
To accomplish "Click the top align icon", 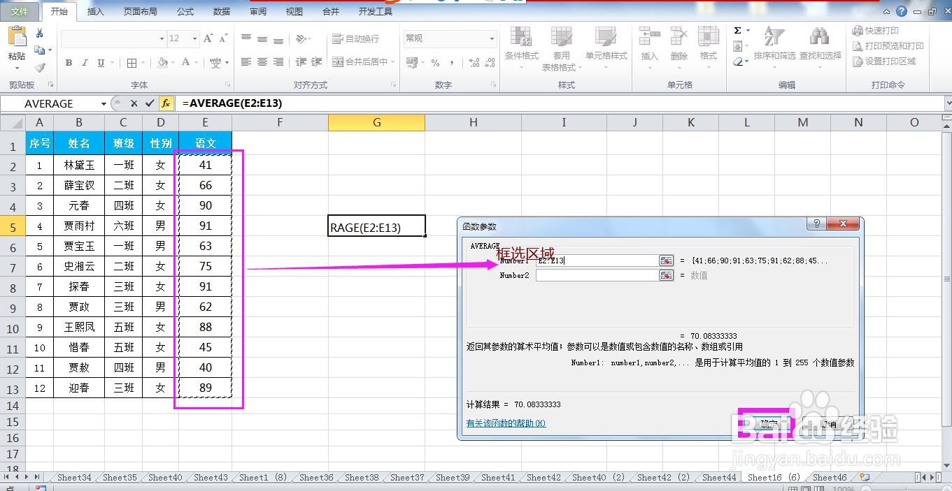I will [x=246, y=39].
